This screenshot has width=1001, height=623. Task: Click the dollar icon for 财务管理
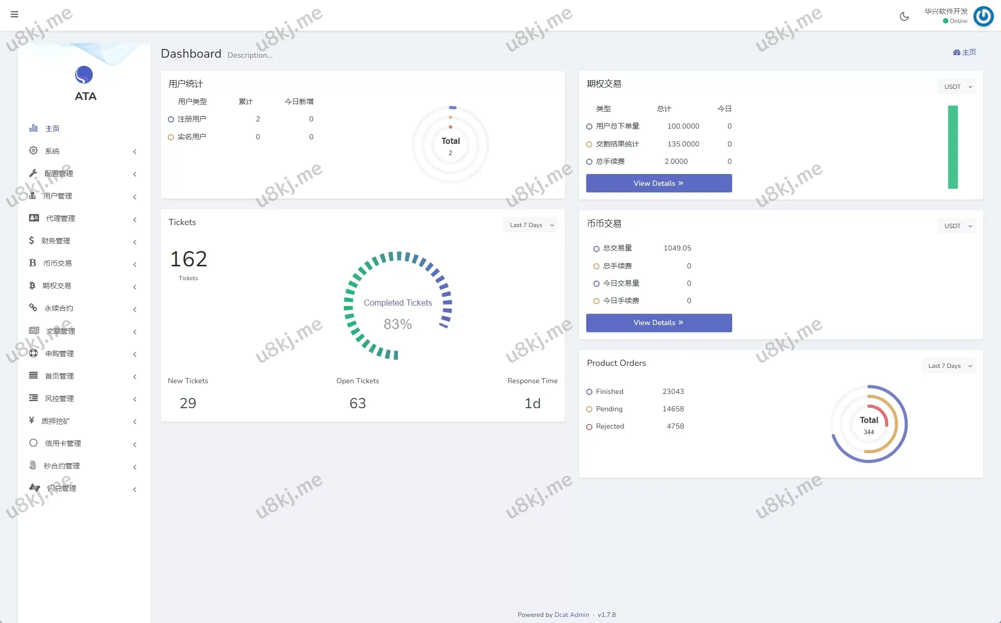coord(32,240)
